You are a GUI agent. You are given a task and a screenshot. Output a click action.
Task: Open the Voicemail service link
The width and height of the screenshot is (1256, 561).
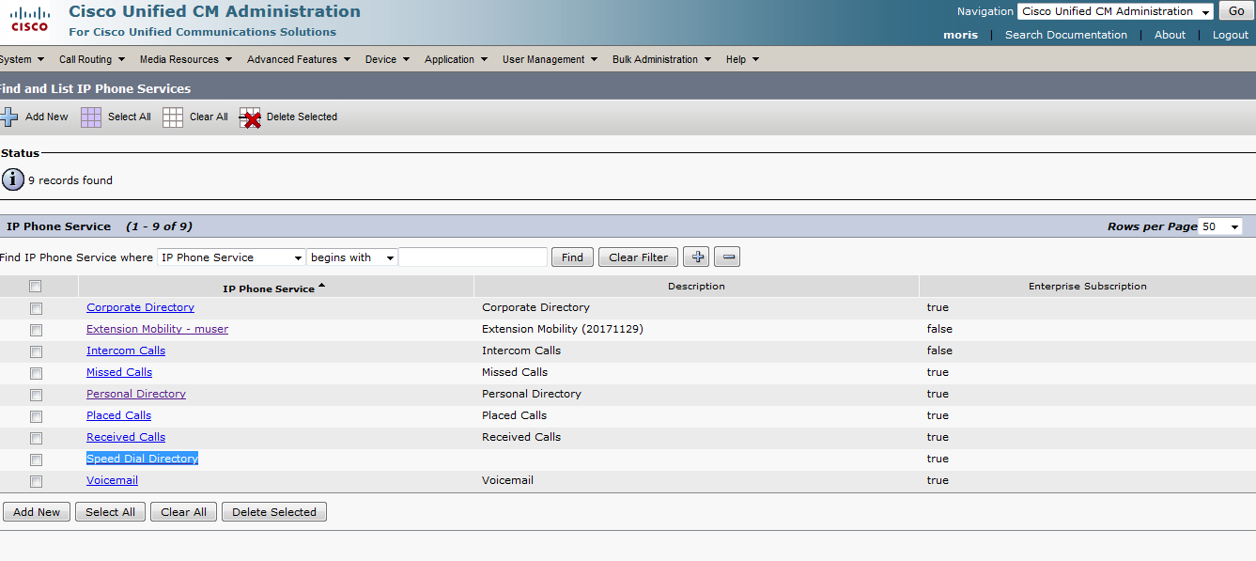112,480
